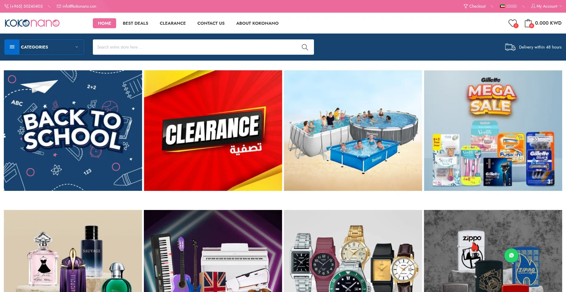Click the delivery truck icon

coord(510,47)
